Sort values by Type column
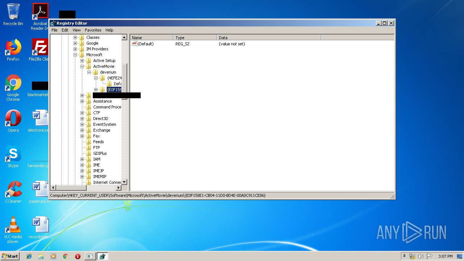The width and height of the screenshot is (464, 261). click(195, 37)
